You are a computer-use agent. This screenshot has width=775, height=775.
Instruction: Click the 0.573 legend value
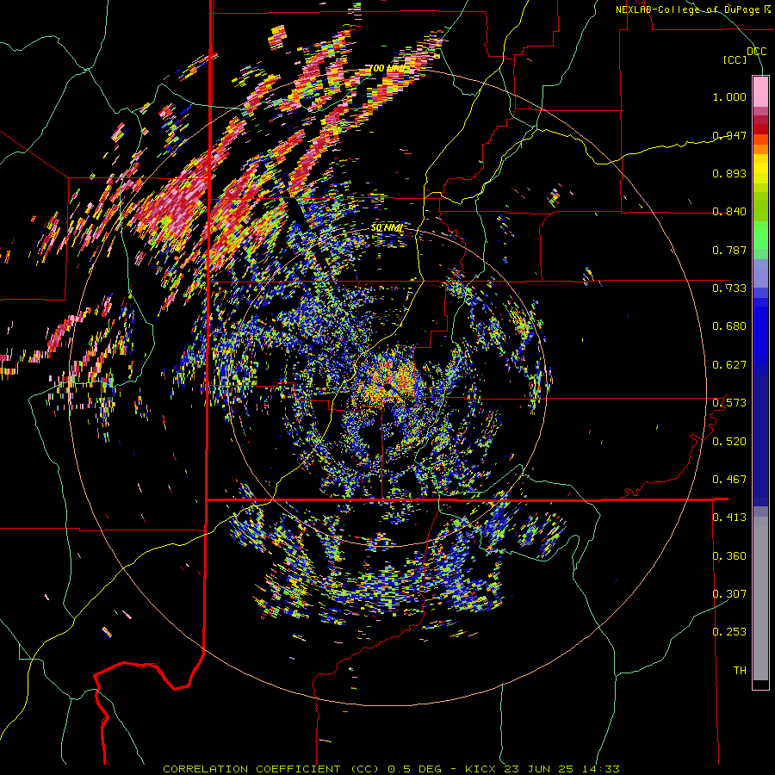click(729, 403)
